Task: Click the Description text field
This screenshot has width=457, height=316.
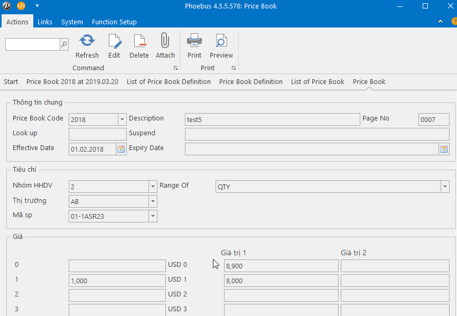Action: point(272,119)
